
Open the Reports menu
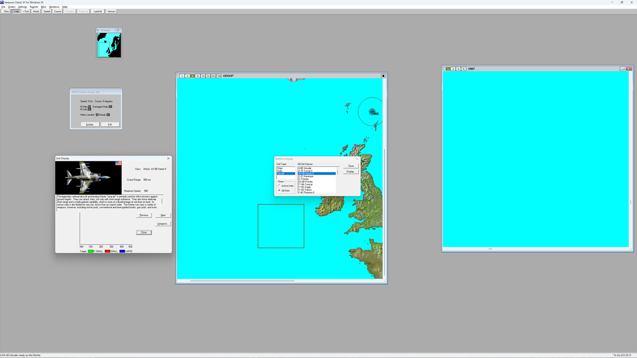(34, 7)
